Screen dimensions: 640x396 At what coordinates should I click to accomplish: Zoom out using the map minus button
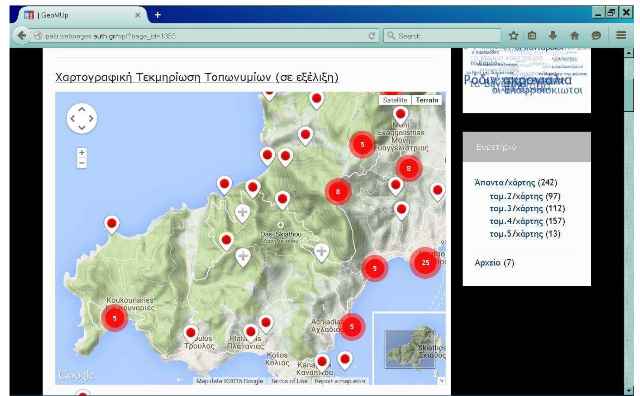(81, 163)
